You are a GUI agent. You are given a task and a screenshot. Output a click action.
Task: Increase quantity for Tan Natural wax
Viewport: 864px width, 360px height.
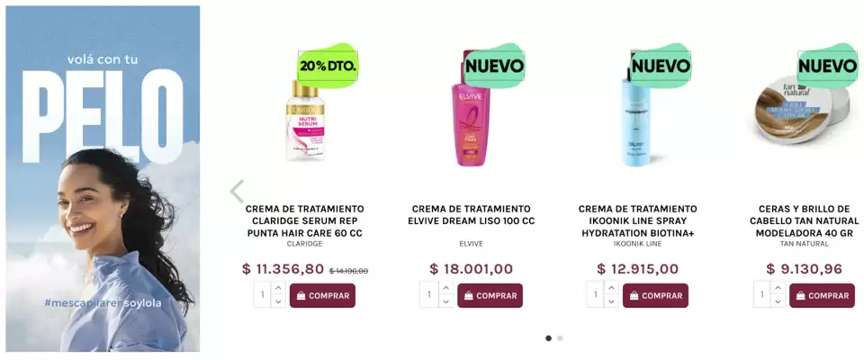778,288
